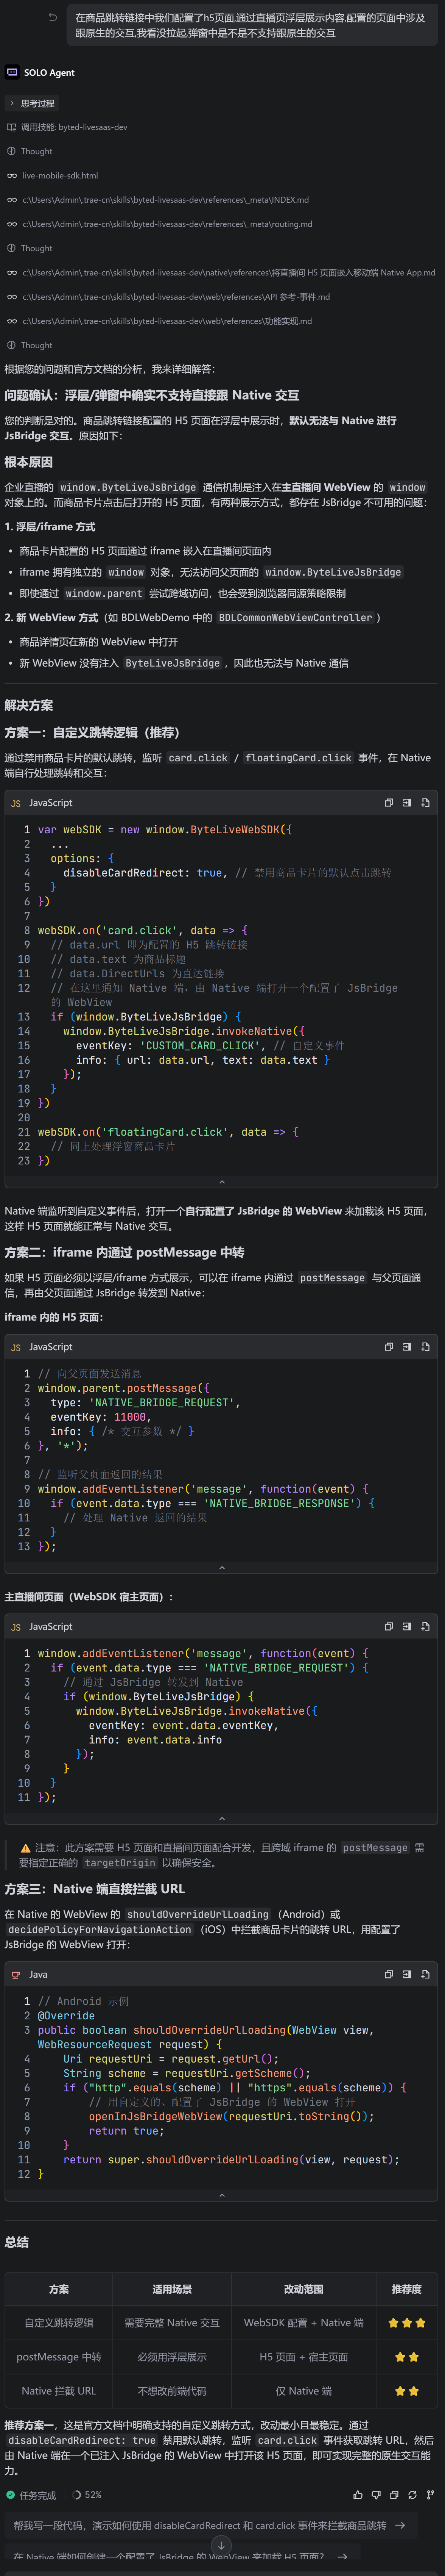Click the 不想改前端代码 table cell

click(x=172, y=2391)
